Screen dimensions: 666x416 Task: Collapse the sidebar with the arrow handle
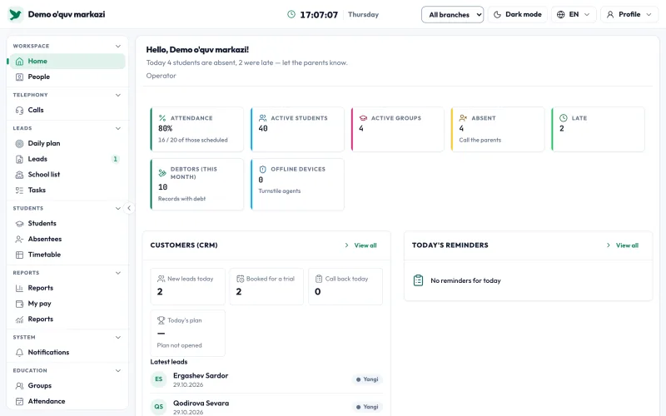pos(129,208)
